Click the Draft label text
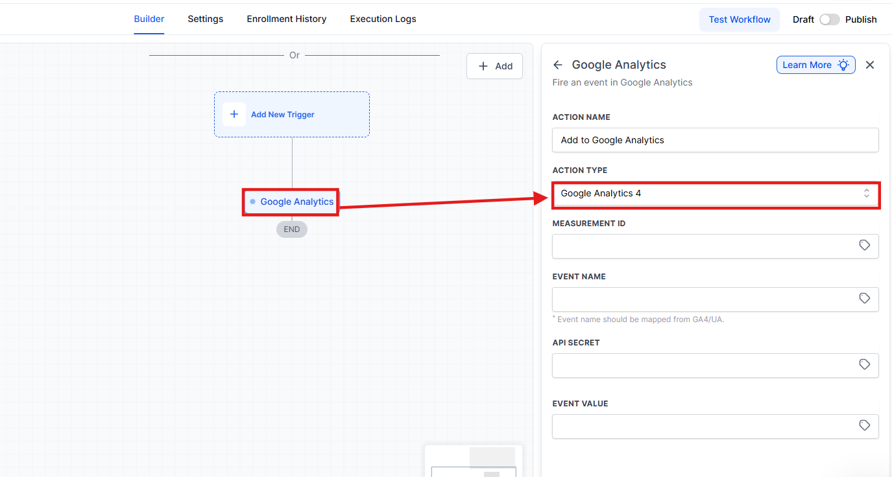Screen dimensions: 892x477 click(803, 19)
